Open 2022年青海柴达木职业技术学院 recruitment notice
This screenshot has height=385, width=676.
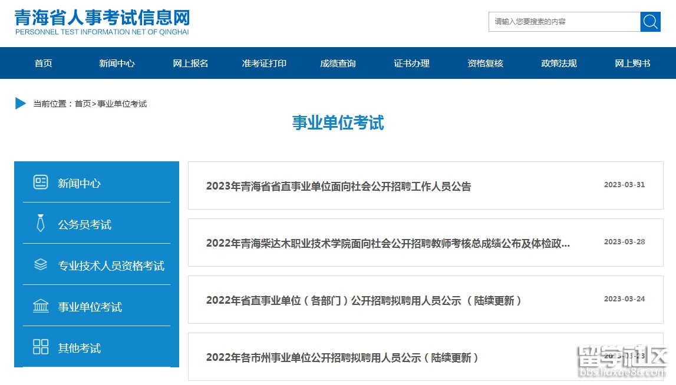click(x=388, y=243)
